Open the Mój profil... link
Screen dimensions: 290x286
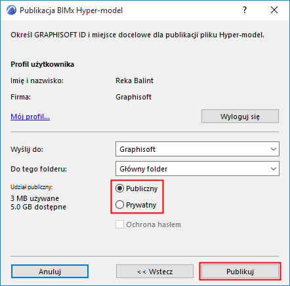click(30, 116)
